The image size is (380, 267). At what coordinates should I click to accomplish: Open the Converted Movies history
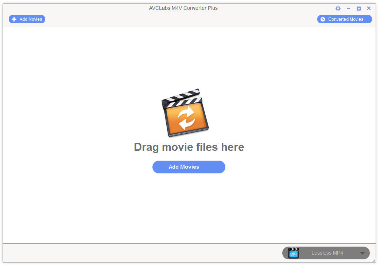[x=344, y=19]
